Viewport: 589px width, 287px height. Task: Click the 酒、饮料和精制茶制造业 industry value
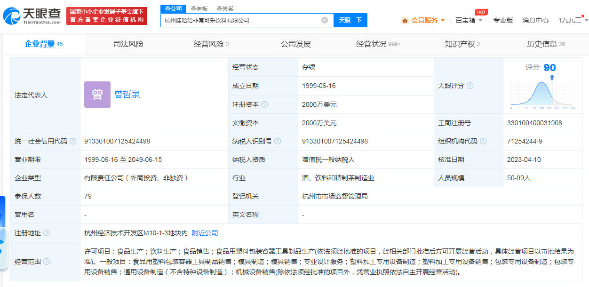click(338, 178)
